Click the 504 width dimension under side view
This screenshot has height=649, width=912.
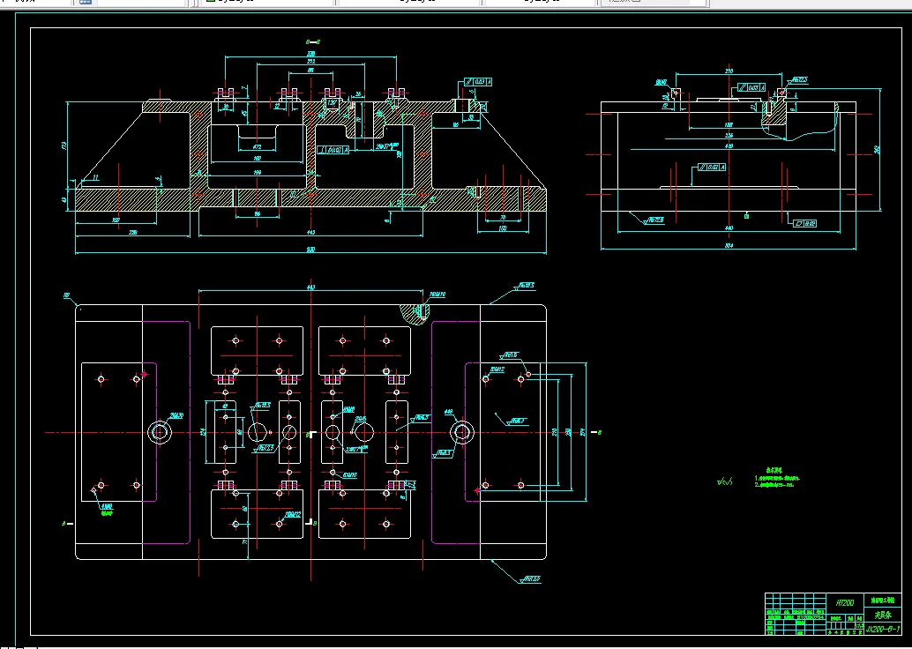[x=729, y=245]
